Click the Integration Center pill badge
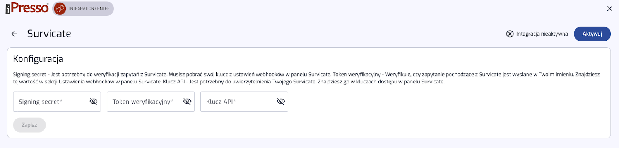This screenshot has height=148, width=619. [x=83, y=9]
